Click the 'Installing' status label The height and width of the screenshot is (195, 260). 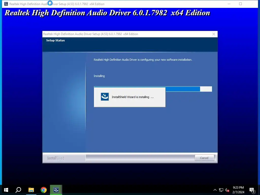(x=99, y=76)
